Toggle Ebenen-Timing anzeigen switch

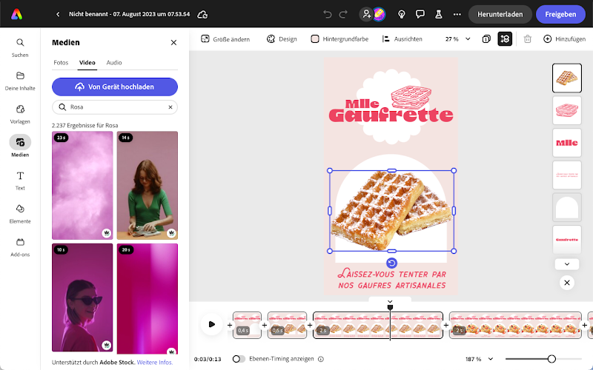point(239,359)
